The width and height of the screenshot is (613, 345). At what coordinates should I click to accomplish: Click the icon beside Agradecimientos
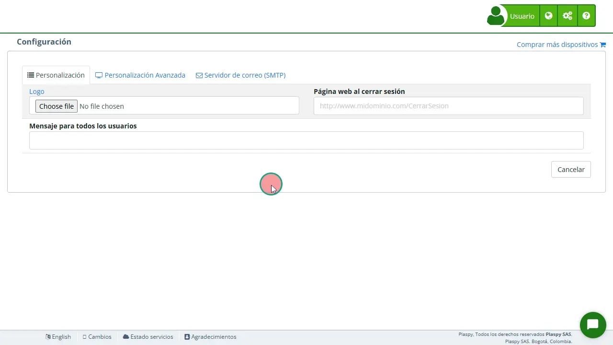[x=187, y=336]
